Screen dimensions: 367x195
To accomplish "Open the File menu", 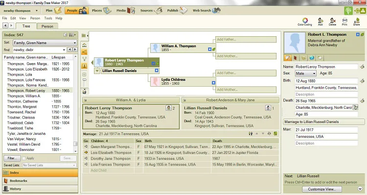I will coord(4,18).
